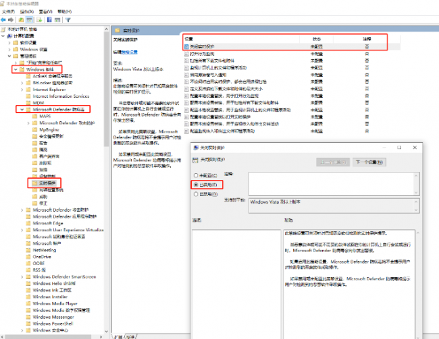Viewport: 439px width, 339px height.
Task: Collapse the 计算机配置 tree node
Action: click(3, 36)
